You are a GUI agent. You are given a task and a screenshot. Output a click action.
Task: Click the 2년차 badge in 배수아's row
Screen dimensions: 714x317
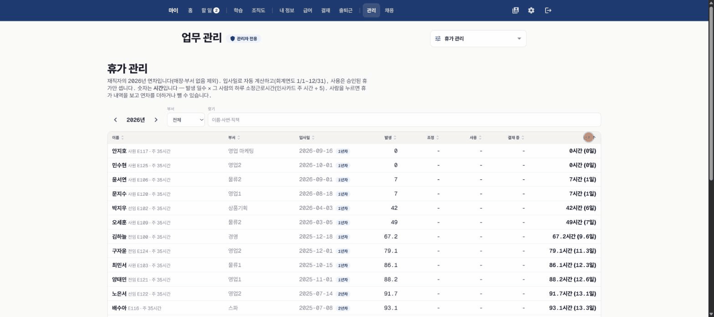pyautogui.click(x=343, y=308)
